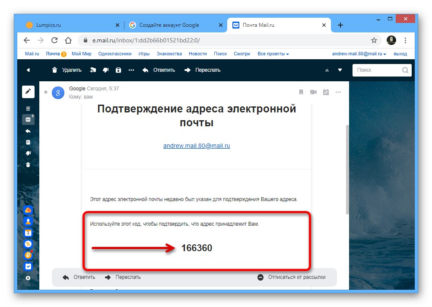This screenshot has height=307, width=432.
Task: Flag the message with bookmark icon
Action: 301,92
